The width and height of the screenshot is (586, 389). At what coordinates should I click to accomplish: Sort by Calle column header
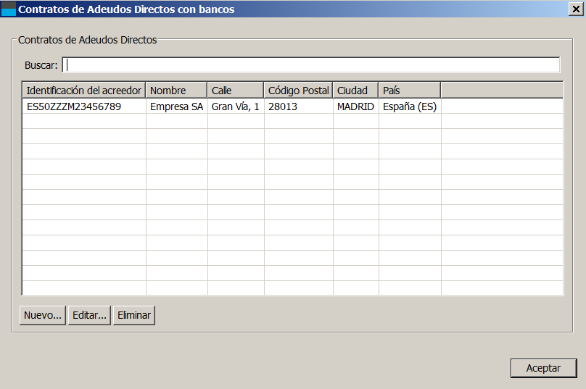coord(236,91)
